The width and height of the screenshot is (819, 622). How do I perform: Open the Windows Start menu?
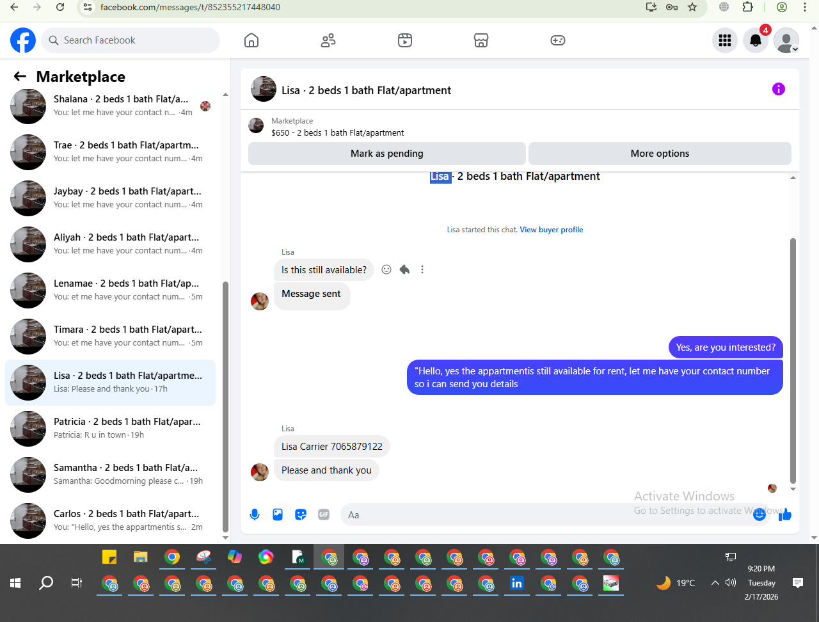(15, 583)
